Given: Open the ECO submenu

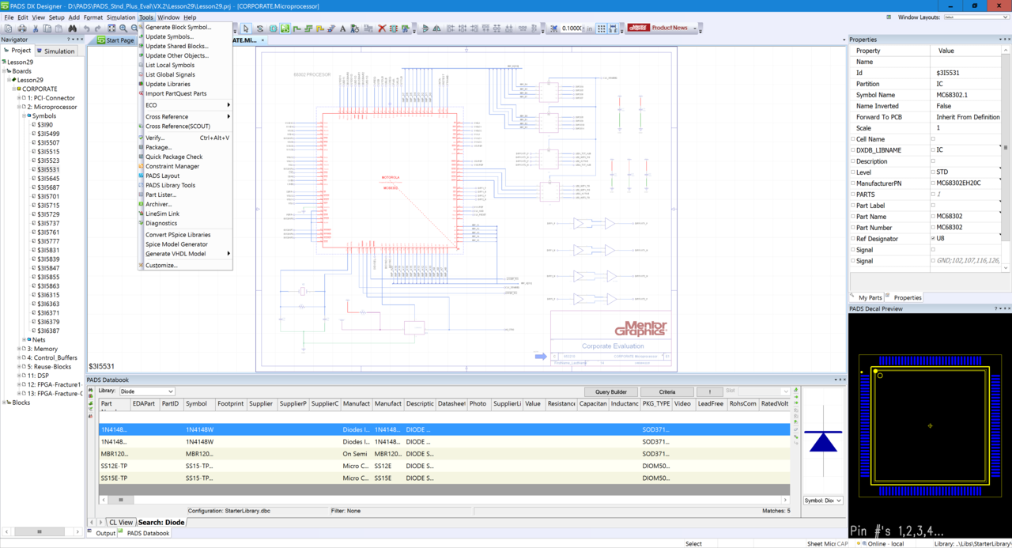Looking at the screenshot, I should tap(185, 105).
